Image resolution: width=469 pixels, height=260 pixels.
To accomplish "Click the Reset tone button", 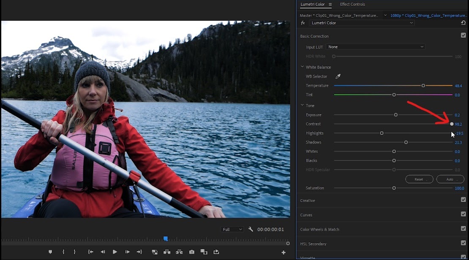I will (419, 179).
